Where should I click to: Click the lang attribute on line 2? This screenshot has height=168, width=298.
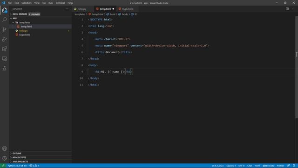click(101, 26)
